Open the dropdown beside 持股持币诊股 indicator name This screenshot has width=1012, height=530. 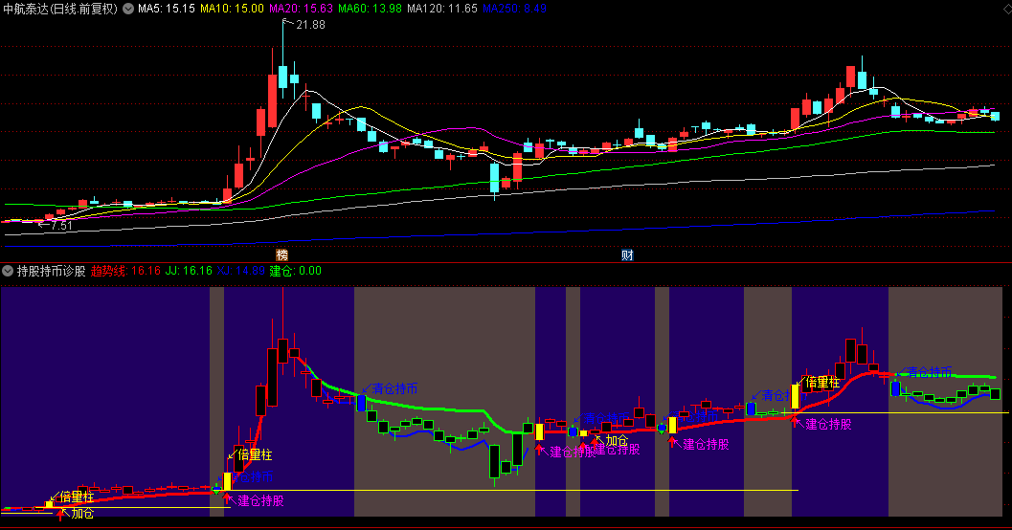click(x=8, y=271)
